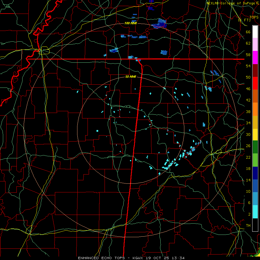This screenshot has width=260, height=260.
Task: Click the "NEXLAB-College of DuPage" text
Action: coord(231,3)
